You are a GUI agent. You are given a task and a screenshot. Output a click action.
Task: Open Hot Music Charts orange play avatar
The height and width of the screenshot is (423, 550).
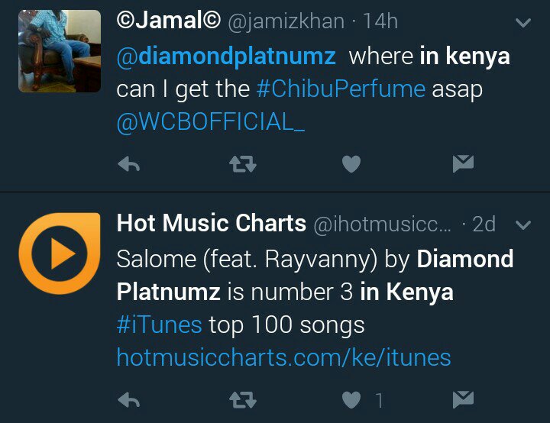(x=60, y=253)
